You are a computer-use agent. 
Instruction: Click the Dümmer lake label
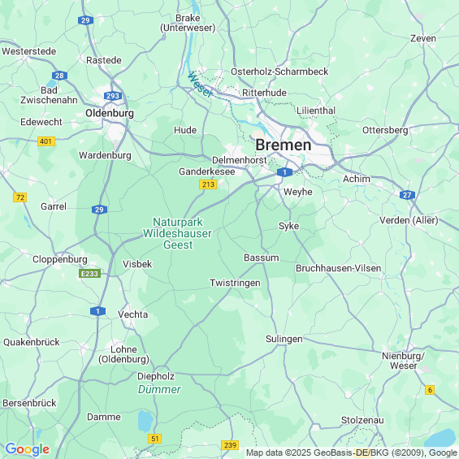(159, 389)
